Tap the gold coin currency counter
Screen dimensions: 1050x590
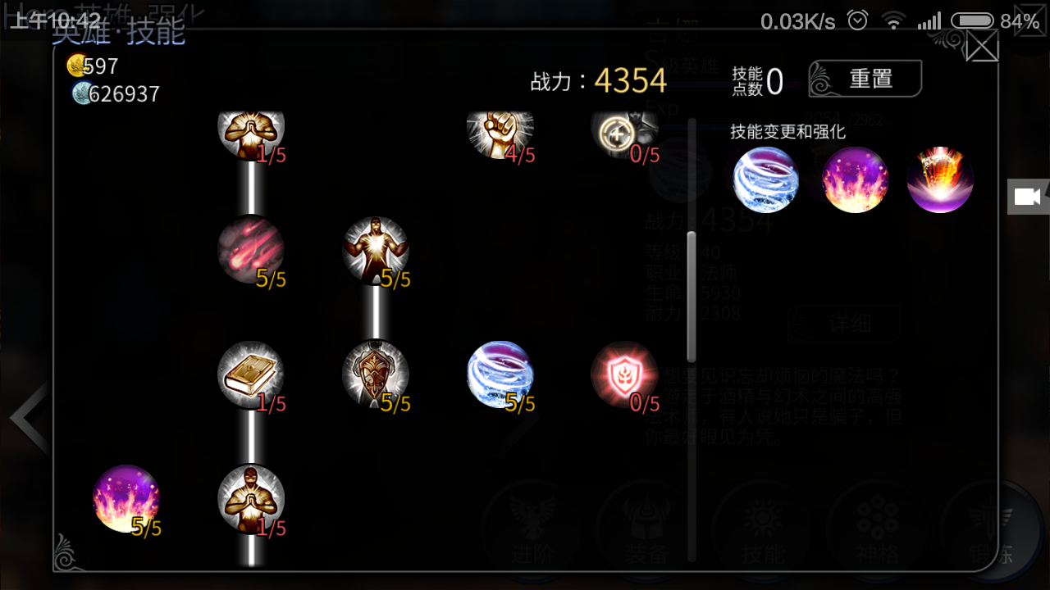click(x=93, y=66)
